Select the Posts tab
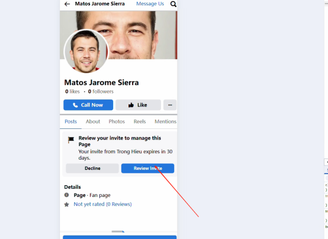The image size is (328, 239). [x=70, y=121]
